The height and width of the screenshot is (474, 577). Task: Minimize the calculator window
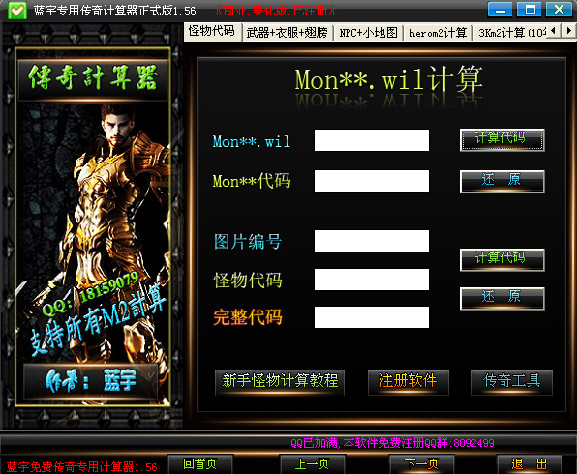(500, 10)
